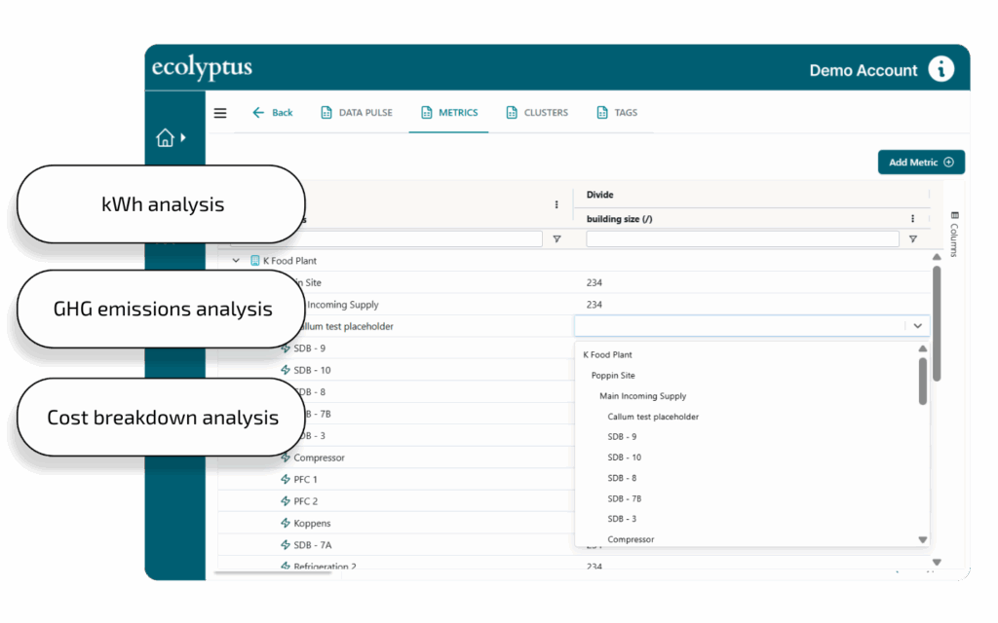This screenshot has width=998, height=623.
Task: Select SDB - 7B in dropdown list
Action: pos(624,498)
